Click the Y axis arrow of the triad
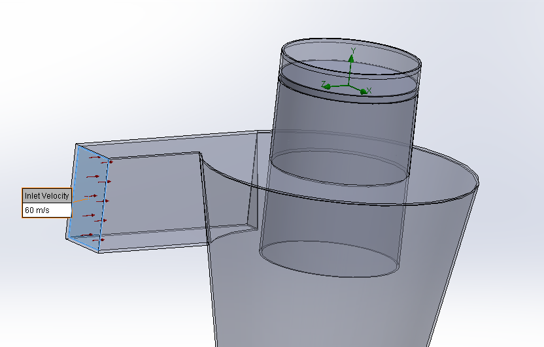 point(352,58)
